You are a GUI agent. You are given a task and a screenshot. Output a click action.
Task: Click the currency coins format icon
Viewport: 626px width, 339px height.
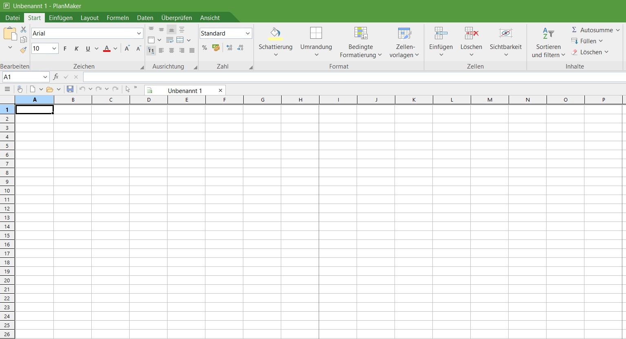coord(216,48)
